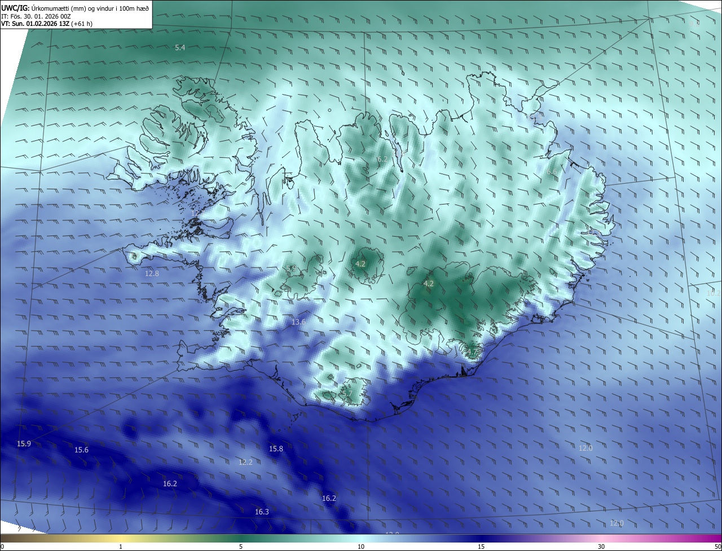Screen dimensions: 722x551
Task: Click the 16.2 value directly above 16.3
Action: click(x=329, y=499)
